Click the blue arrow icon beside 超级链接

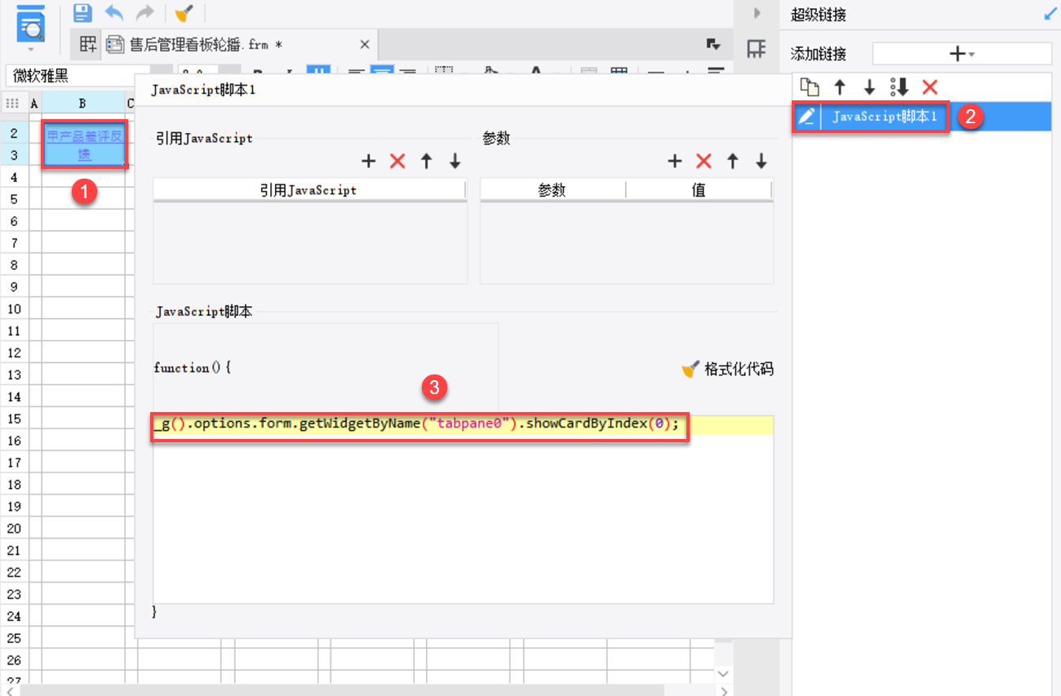coord(1050,14)
